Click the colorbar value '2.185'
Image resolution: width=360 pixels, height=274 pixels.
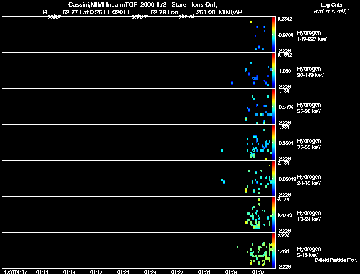[283, 163]
